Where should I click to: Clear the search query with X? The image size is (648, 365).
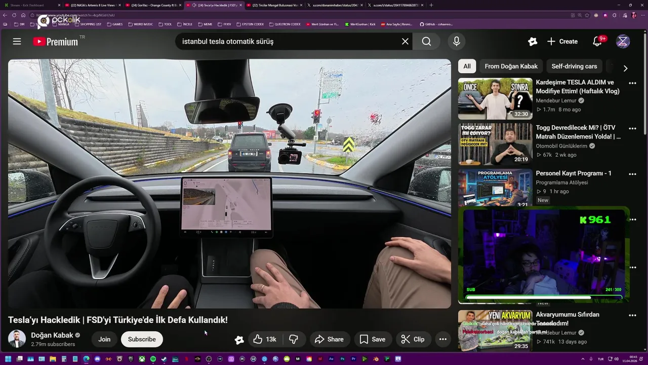[405, 42]
